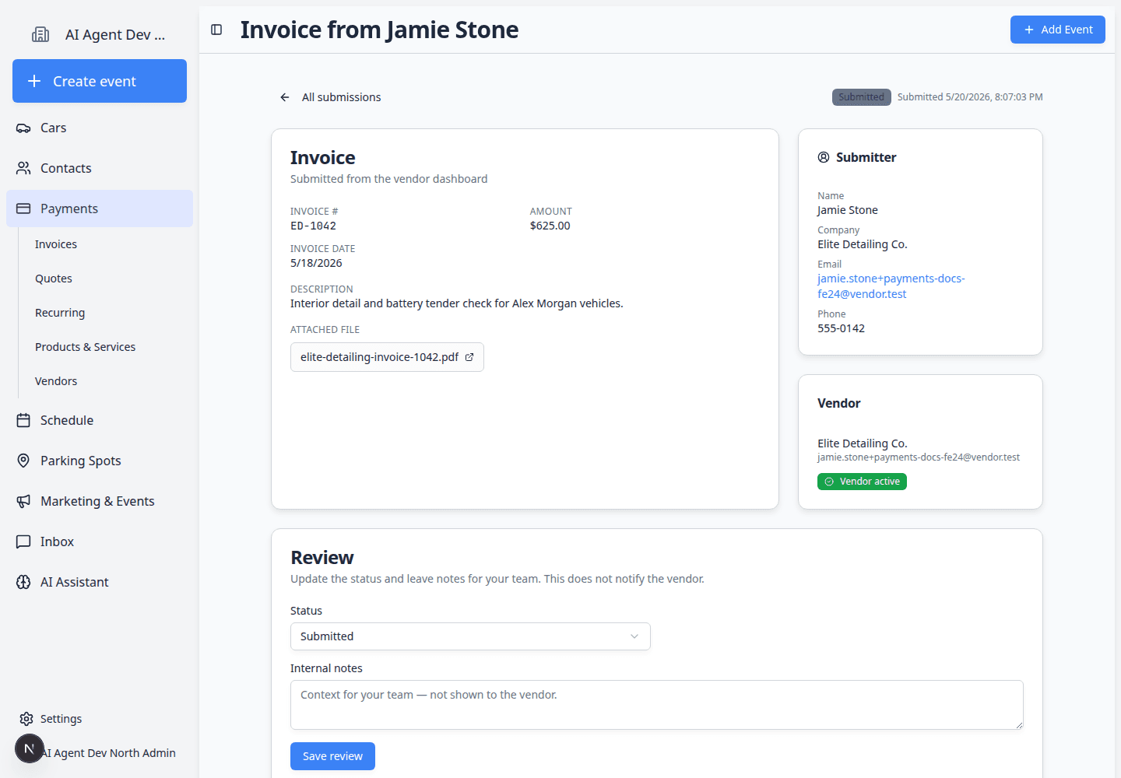Click the Parking Spots pin icon

click(23, 461)
